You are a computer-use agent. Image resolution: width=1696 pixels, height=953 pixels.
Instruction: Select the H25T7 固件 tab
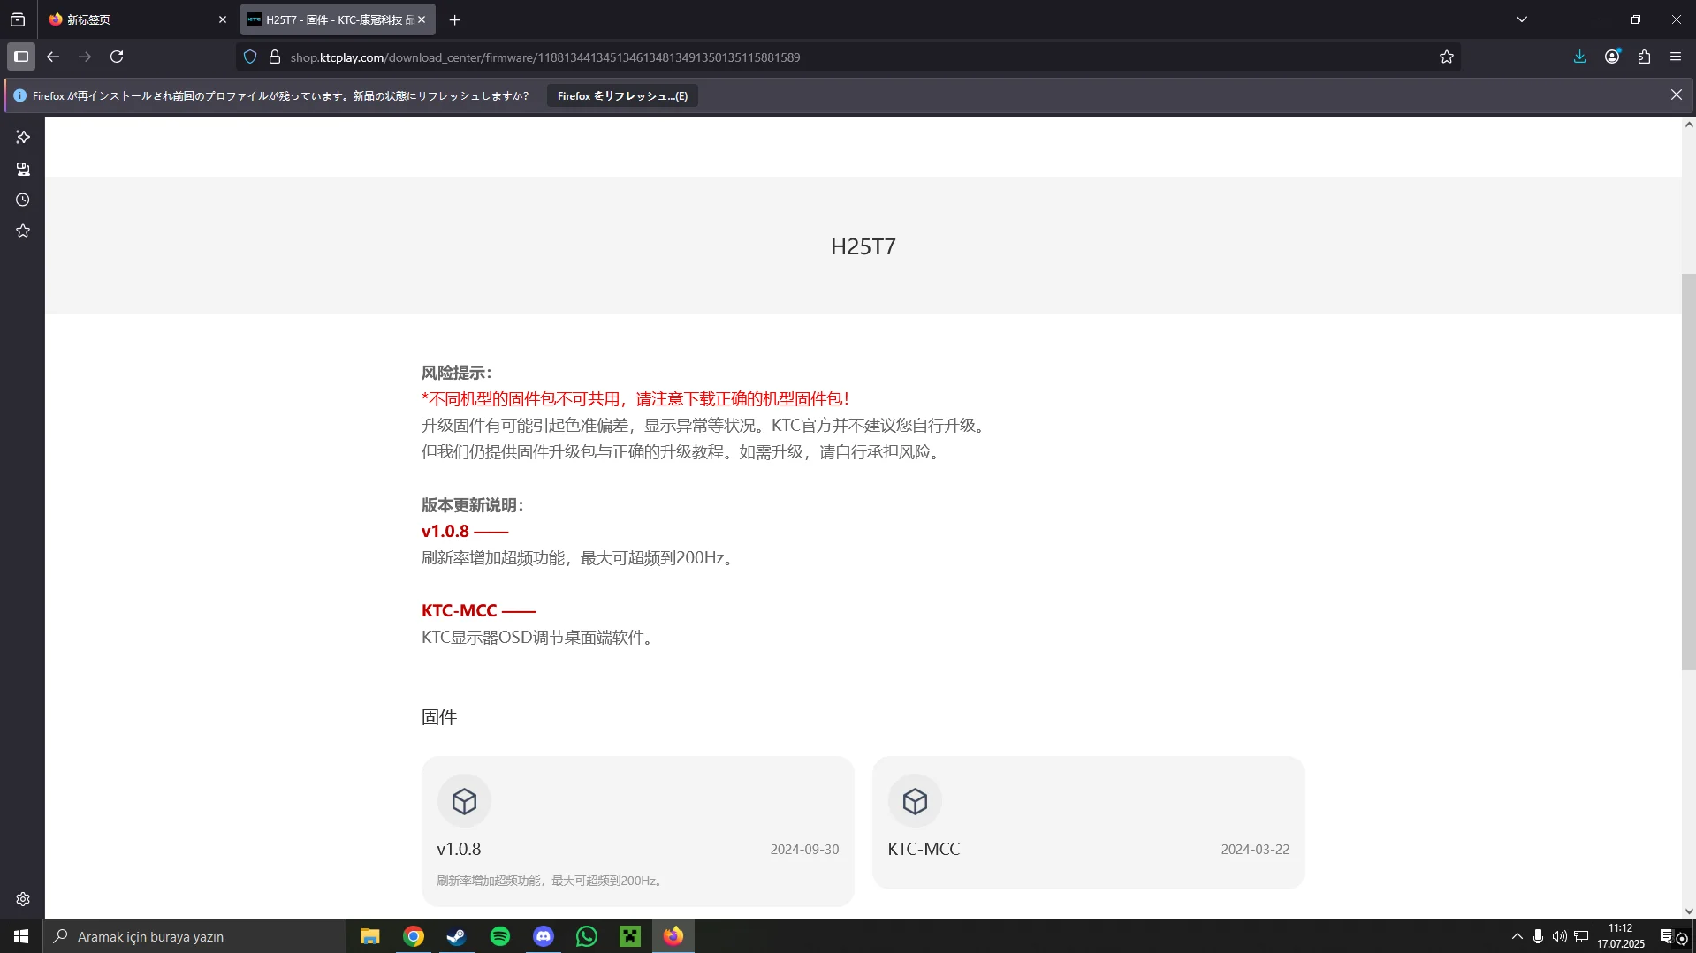(336, 19)
